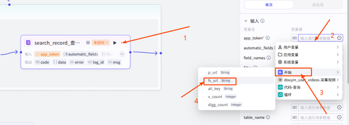Click the info icon next to app_token
This screenshot has height=125, width=349.
tap(268, 38)
